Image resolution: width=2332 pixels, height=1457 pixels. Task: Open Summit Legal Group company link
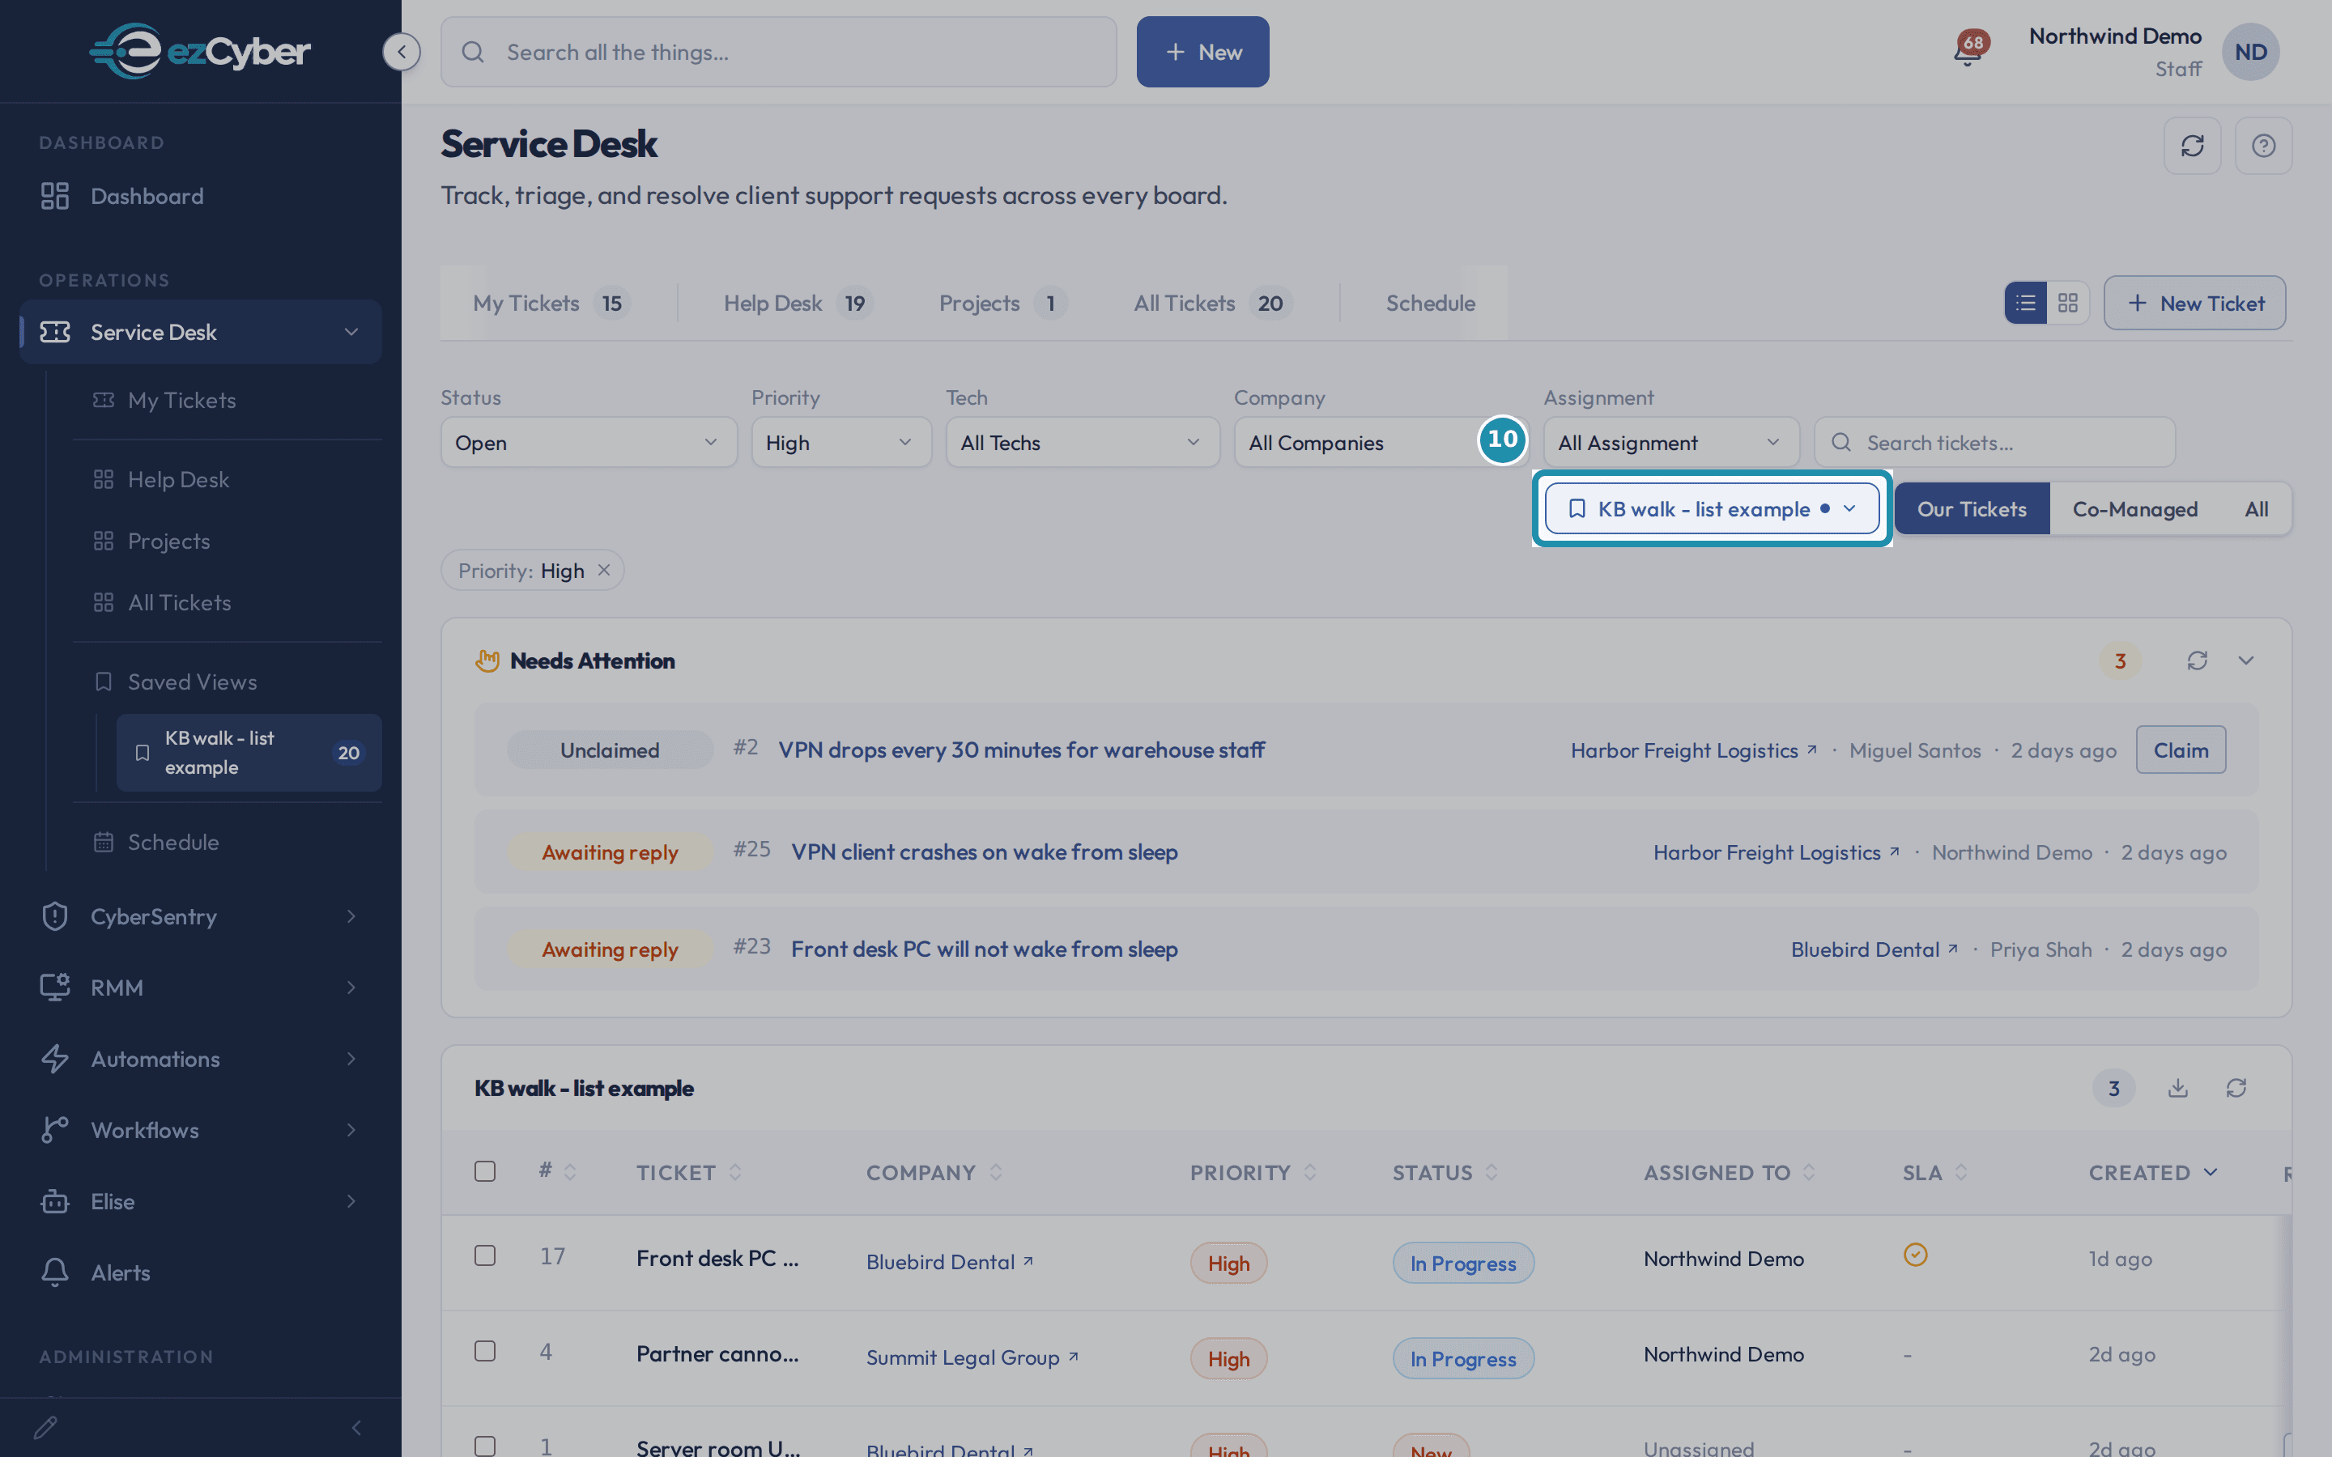(972, 1357)
